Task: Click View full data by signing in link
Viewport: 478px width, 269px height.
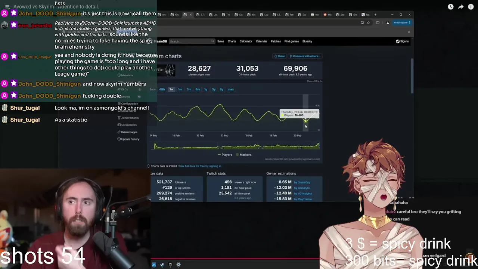Action: 200,166
